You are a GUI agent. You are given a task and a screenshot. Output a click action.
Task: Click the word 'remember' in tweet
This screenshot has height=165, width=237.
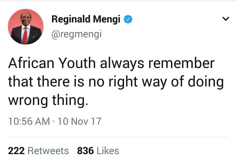[x=181, y=63]
